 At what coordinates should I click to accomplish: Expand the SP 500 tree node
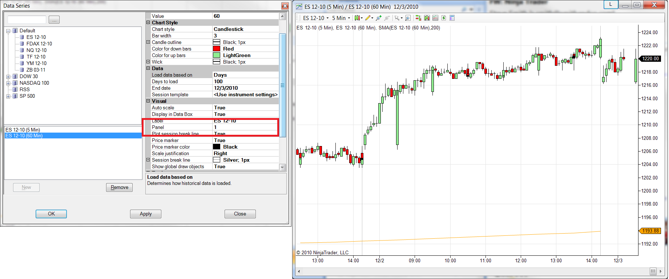pyautogui.click(x=8, y=96)
